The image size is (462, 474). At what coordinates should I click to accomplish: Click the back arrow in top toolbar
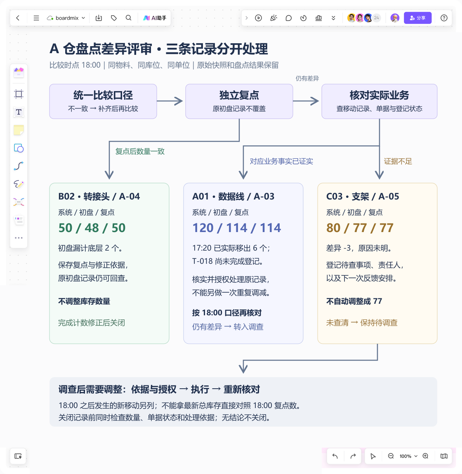18,18
